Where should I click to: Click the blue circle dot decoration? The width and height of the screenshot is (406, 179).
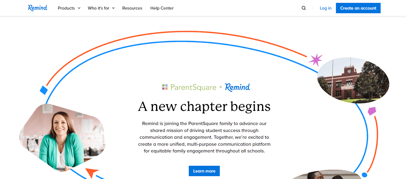tap(365, 175)
